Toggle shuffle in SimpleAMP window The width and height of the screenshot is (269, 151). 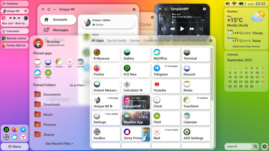click(201, 29)
